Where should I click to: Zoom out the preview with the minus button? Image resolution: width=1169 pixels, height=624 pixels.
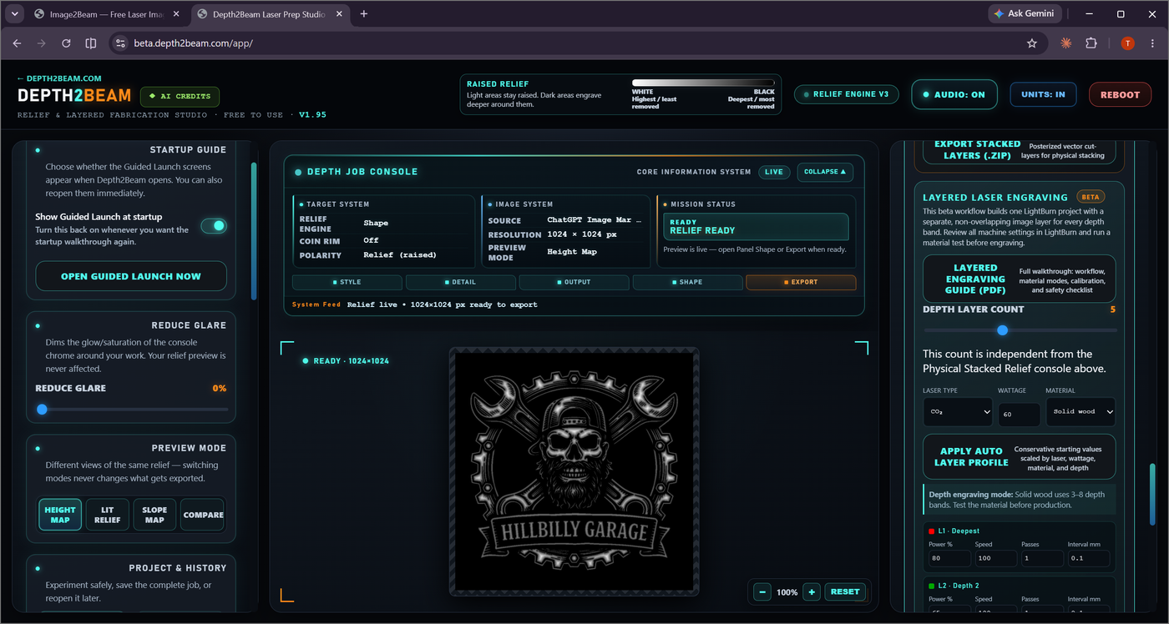[762, 591]
